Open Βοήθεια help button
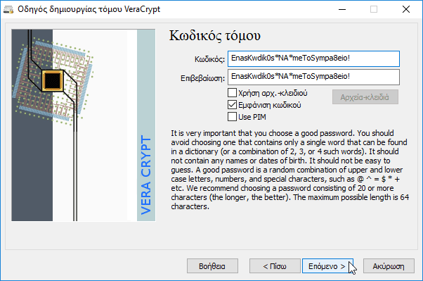This screenshot has height=281, width=423. pyautogui.click(x=212, y=266)
